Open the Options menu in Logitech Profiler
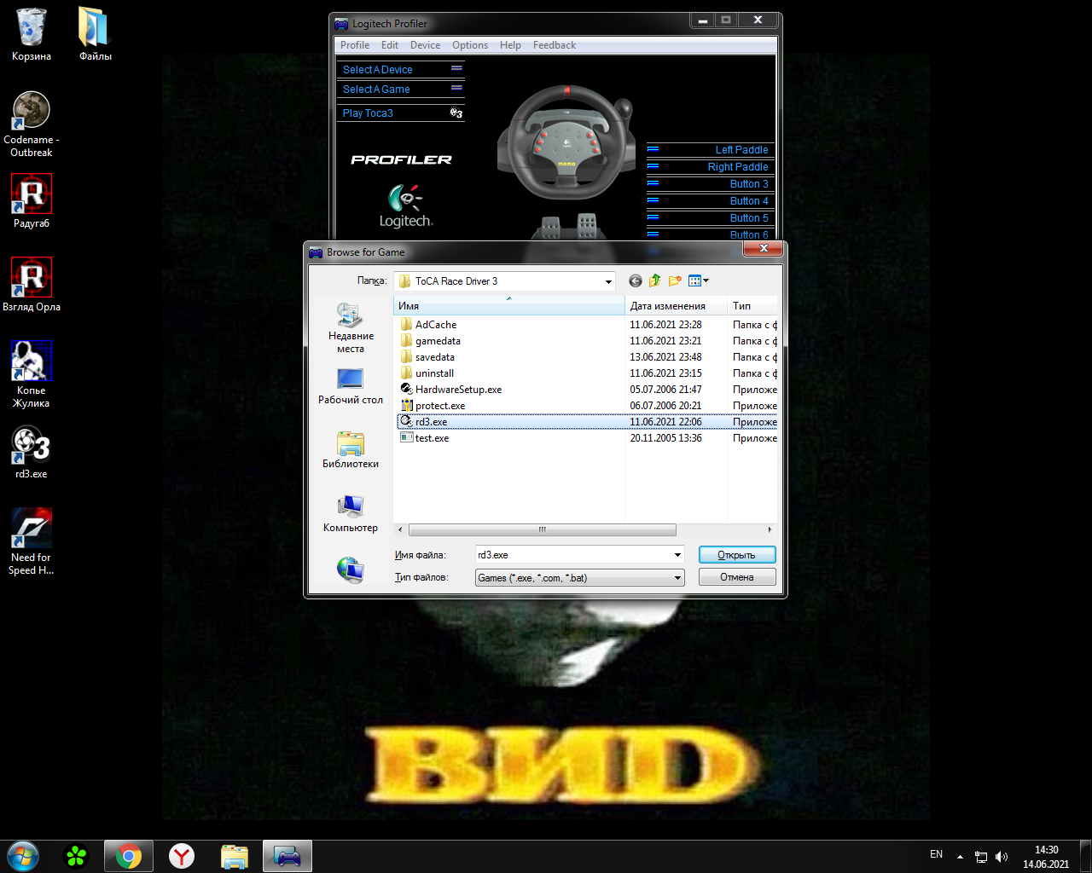The width and height of the screenshot is (1092, 873). pos(470,45)
